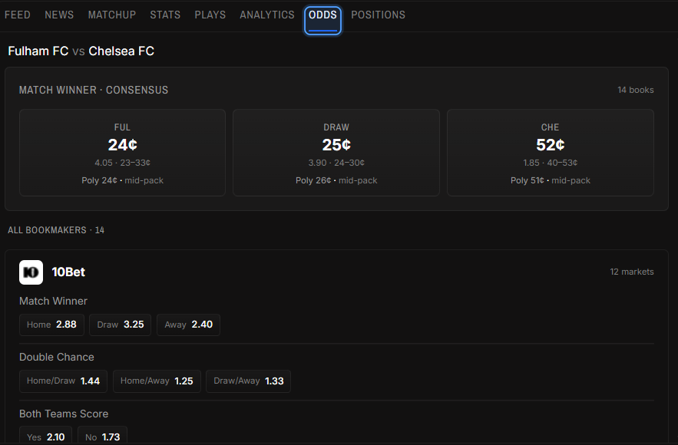Click the 'Double Chance' market label

57,358
